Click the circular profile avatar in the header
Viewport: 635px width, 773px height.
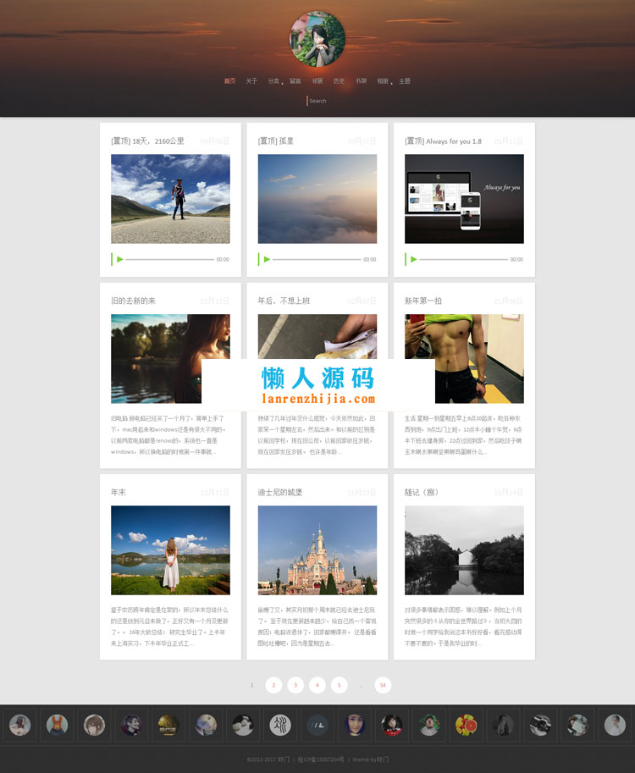(317, 39)
